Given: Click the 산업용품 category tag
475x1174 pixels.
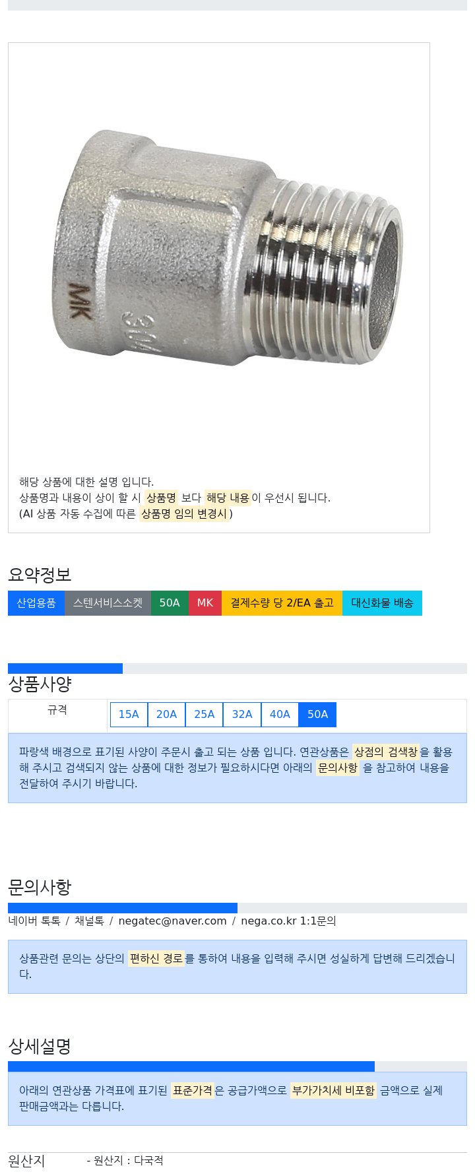Looking at the screenshot, I should pyautogui.click(x=36, y=603).
